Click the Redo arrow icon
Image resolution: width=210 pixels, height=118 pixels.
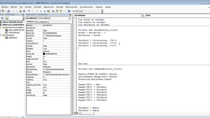point(32,11)
